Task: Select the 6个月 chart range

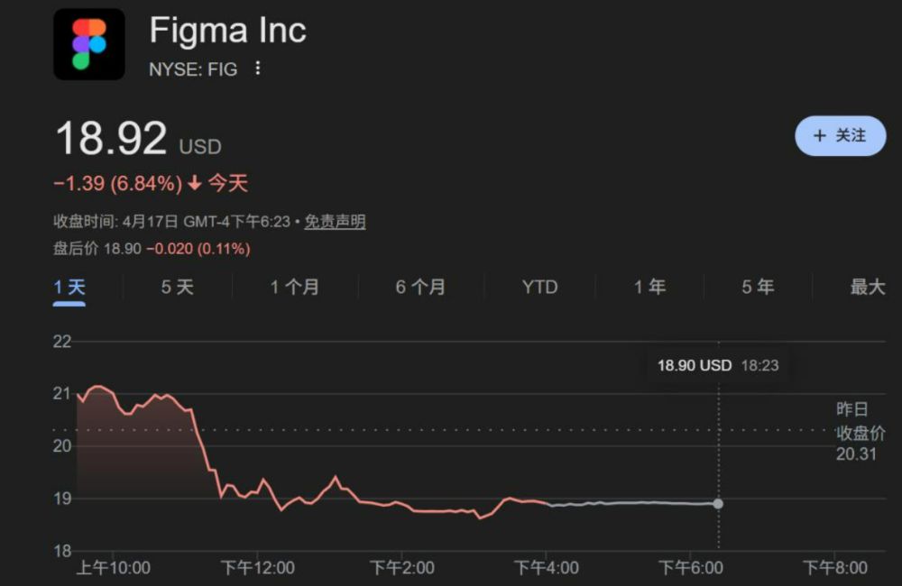Action: pos(419,287)
